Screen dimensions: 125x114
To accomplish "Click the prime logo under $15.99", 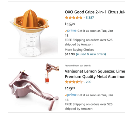I will tap(71, 31).
